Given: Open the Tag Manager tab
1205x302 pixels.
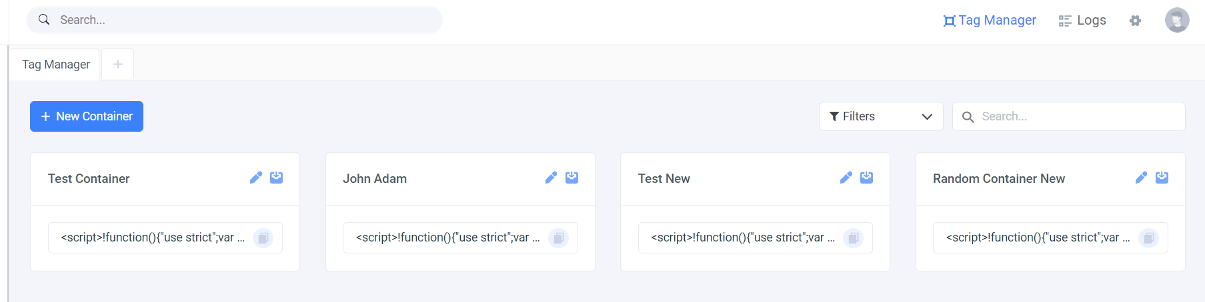Looking at the screenshot, I should click(55, 65).
